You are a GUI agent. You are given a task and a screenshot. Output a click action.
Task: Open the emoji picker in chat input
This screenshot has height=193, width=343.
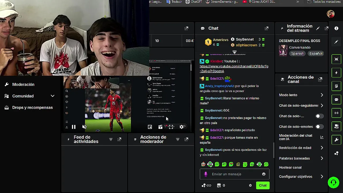264,174
